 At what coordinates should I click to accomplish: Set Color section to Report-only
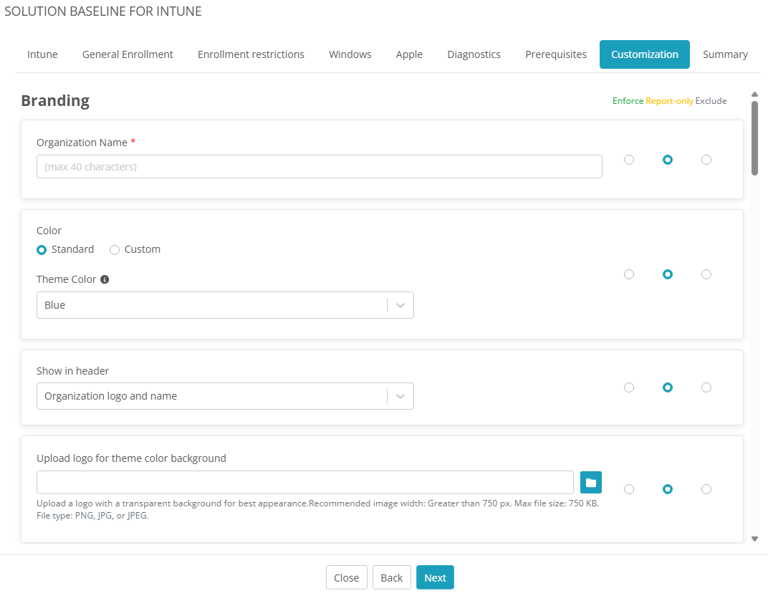pyautogui.click(x=667, y=274)
